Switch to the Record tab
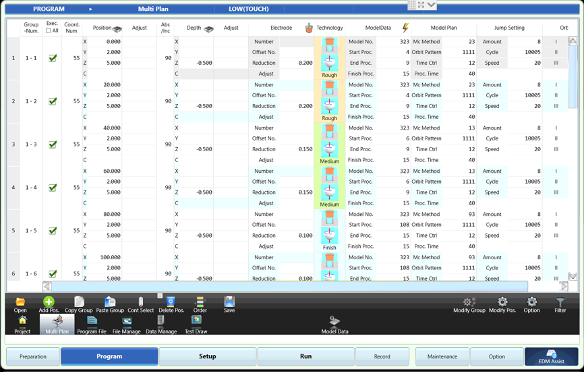Image resolution: width=584 pixels, height=372 pixels. pos(382,356)
